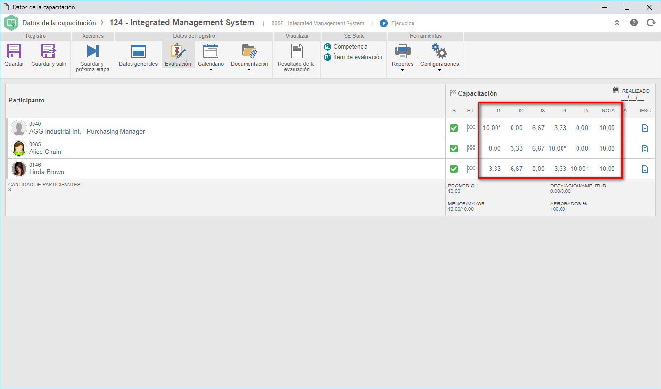Open the Reportes printer icon
The height and width of the screenshot is (389, 661).
[x=402, y=51]
